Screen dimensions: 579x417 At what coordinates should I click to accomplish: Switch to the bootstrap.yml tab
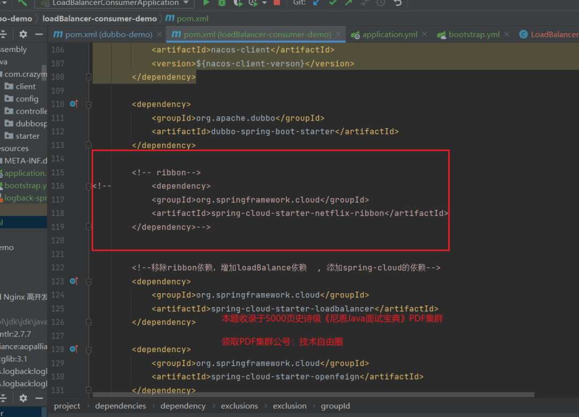tap(473, 34)
